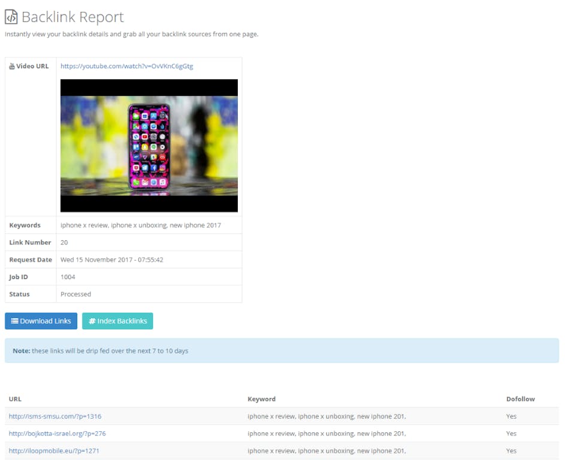This screenshot has width=565, height=460.
Task: Click the Dofollow column header
Action: coord(520,399)
